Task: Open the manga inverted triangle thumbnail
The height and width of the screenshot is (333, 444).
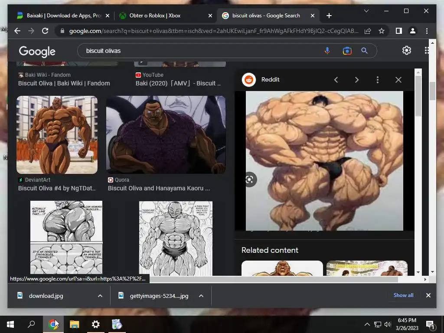Action: point(66,238)
